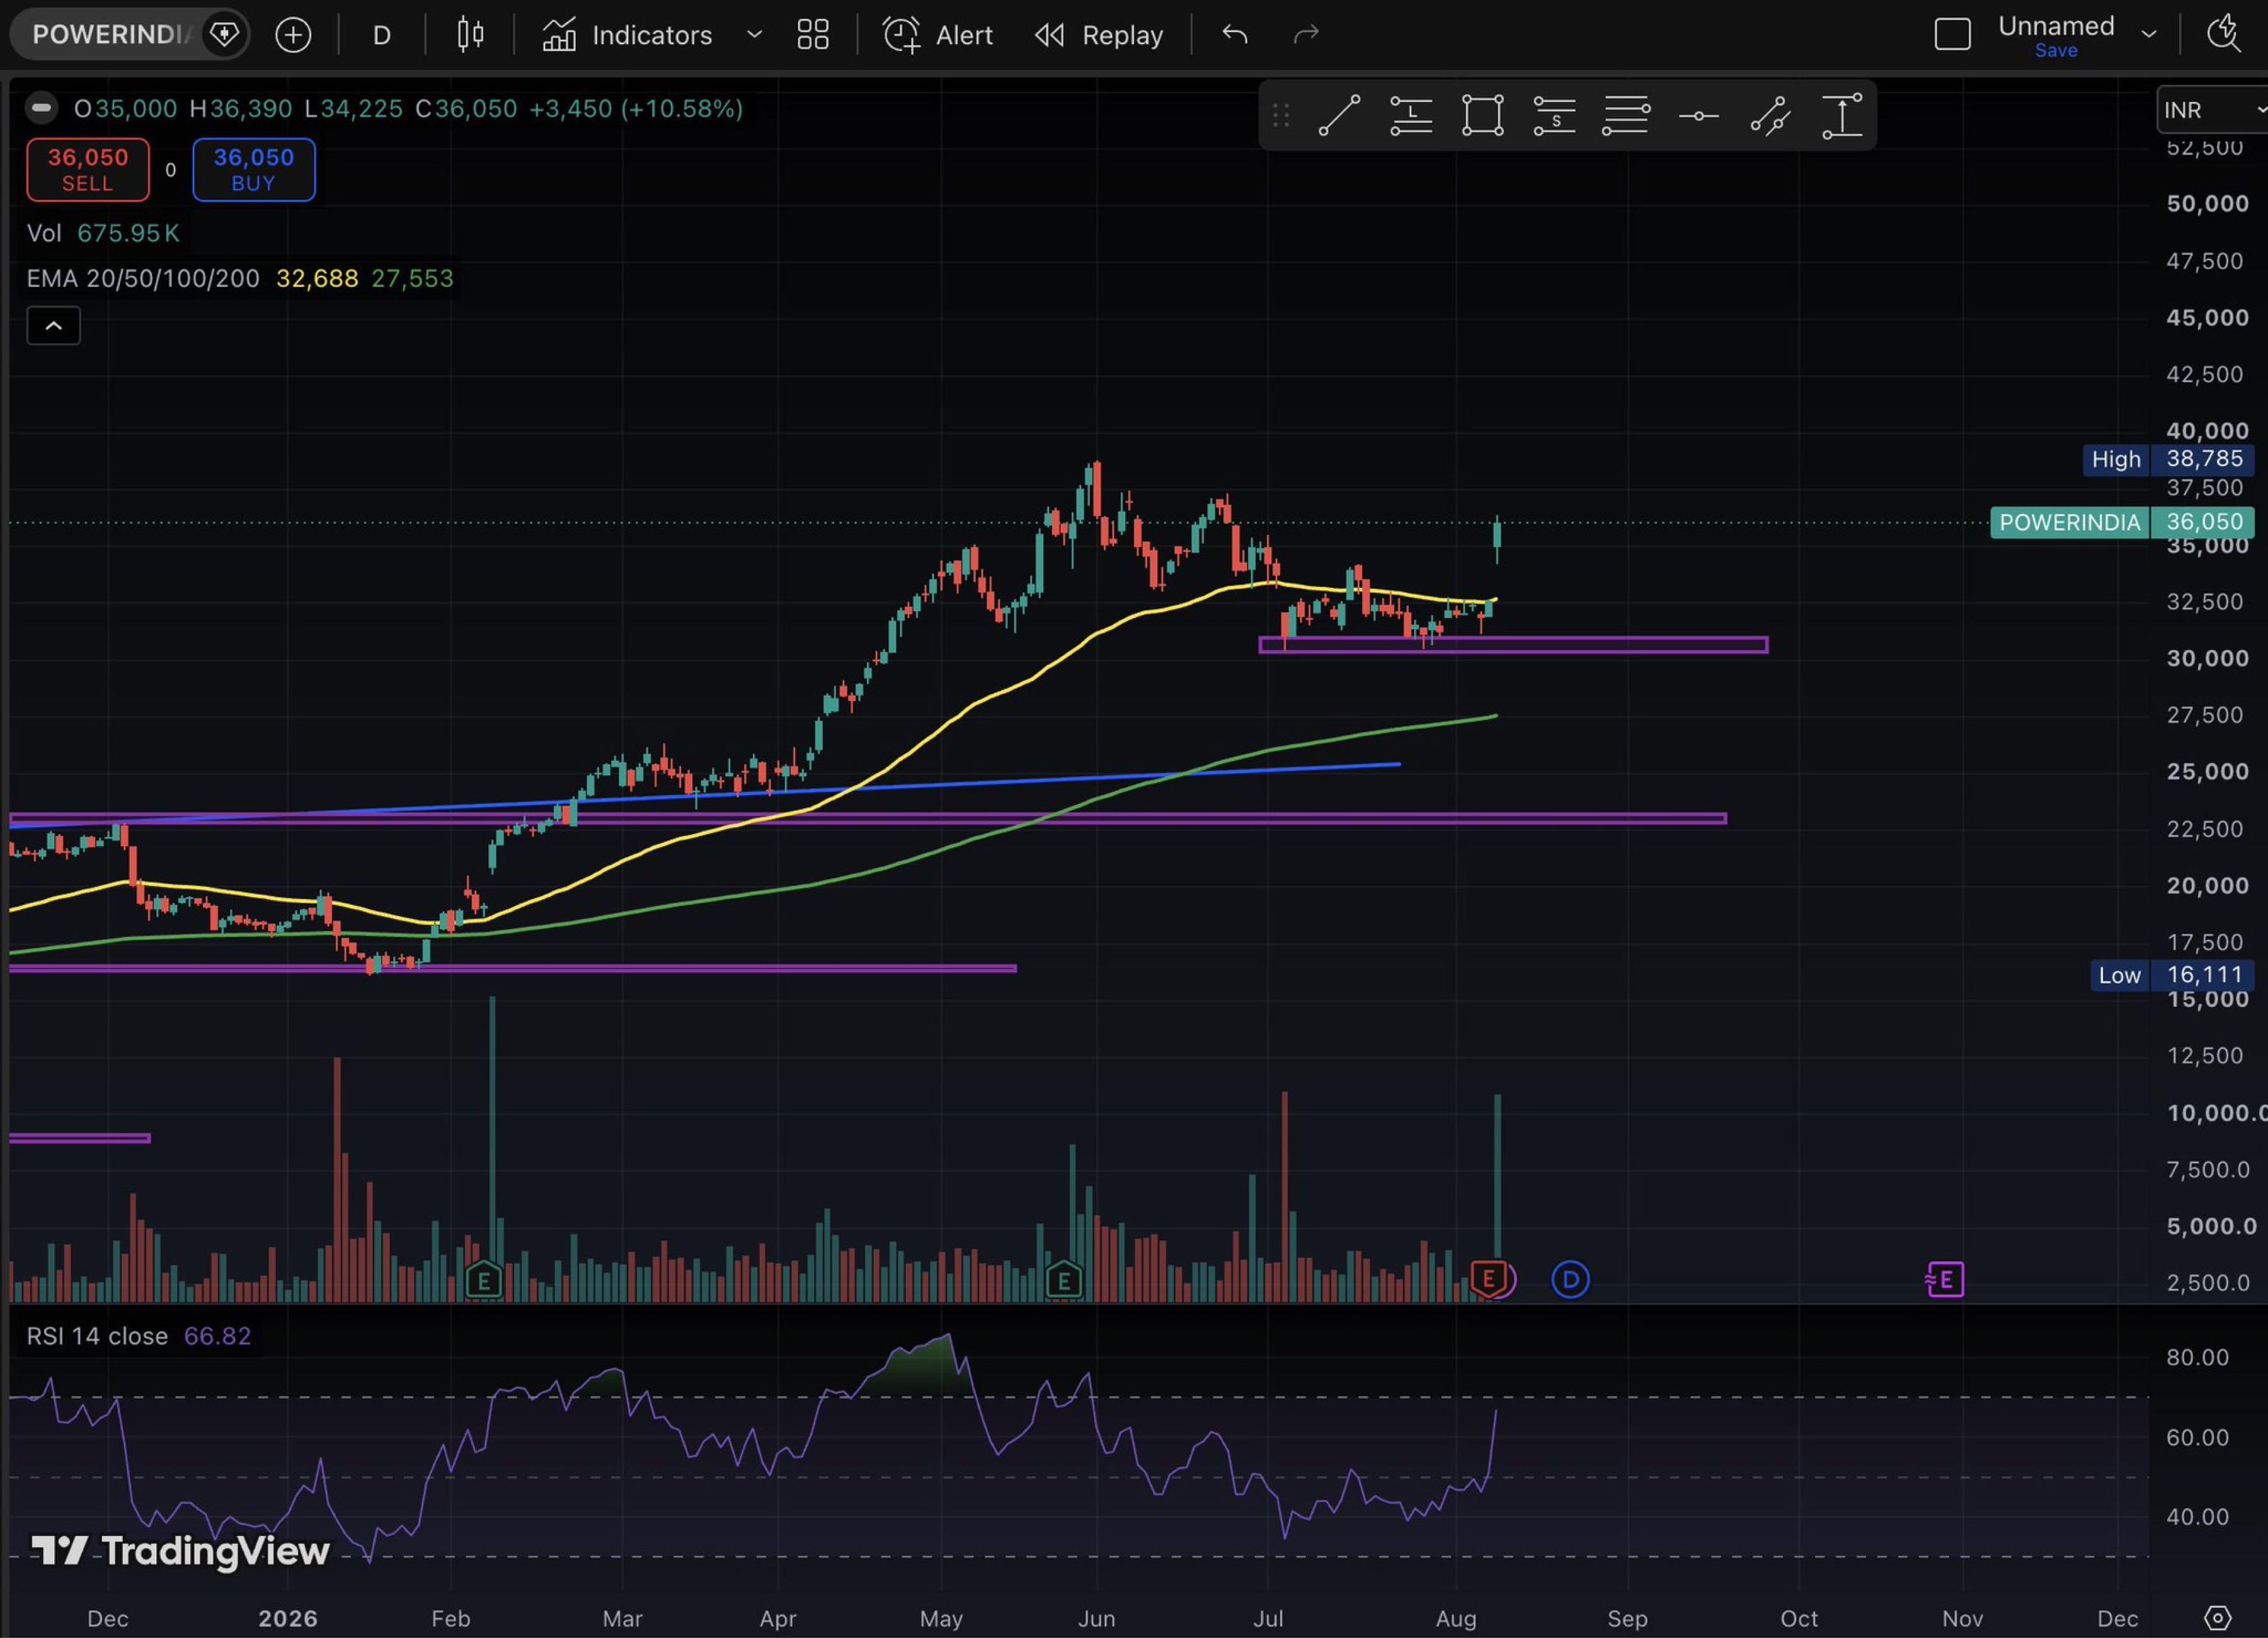The width and height of the screenshot is (2268, 1638).
Task: Click the 40.00 level on the RSI scale
Action: (x=2197, y=1516)
